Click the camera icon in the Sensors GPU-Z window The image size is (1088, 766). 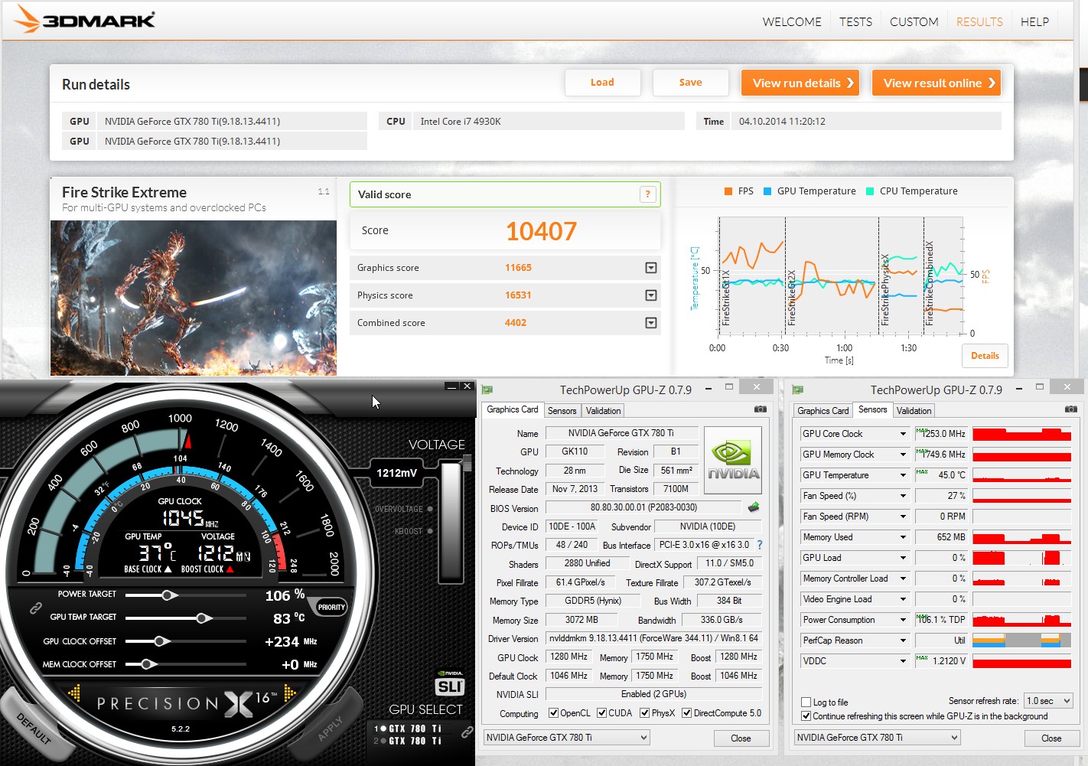pyautogui.click(x=1070, y=409)
